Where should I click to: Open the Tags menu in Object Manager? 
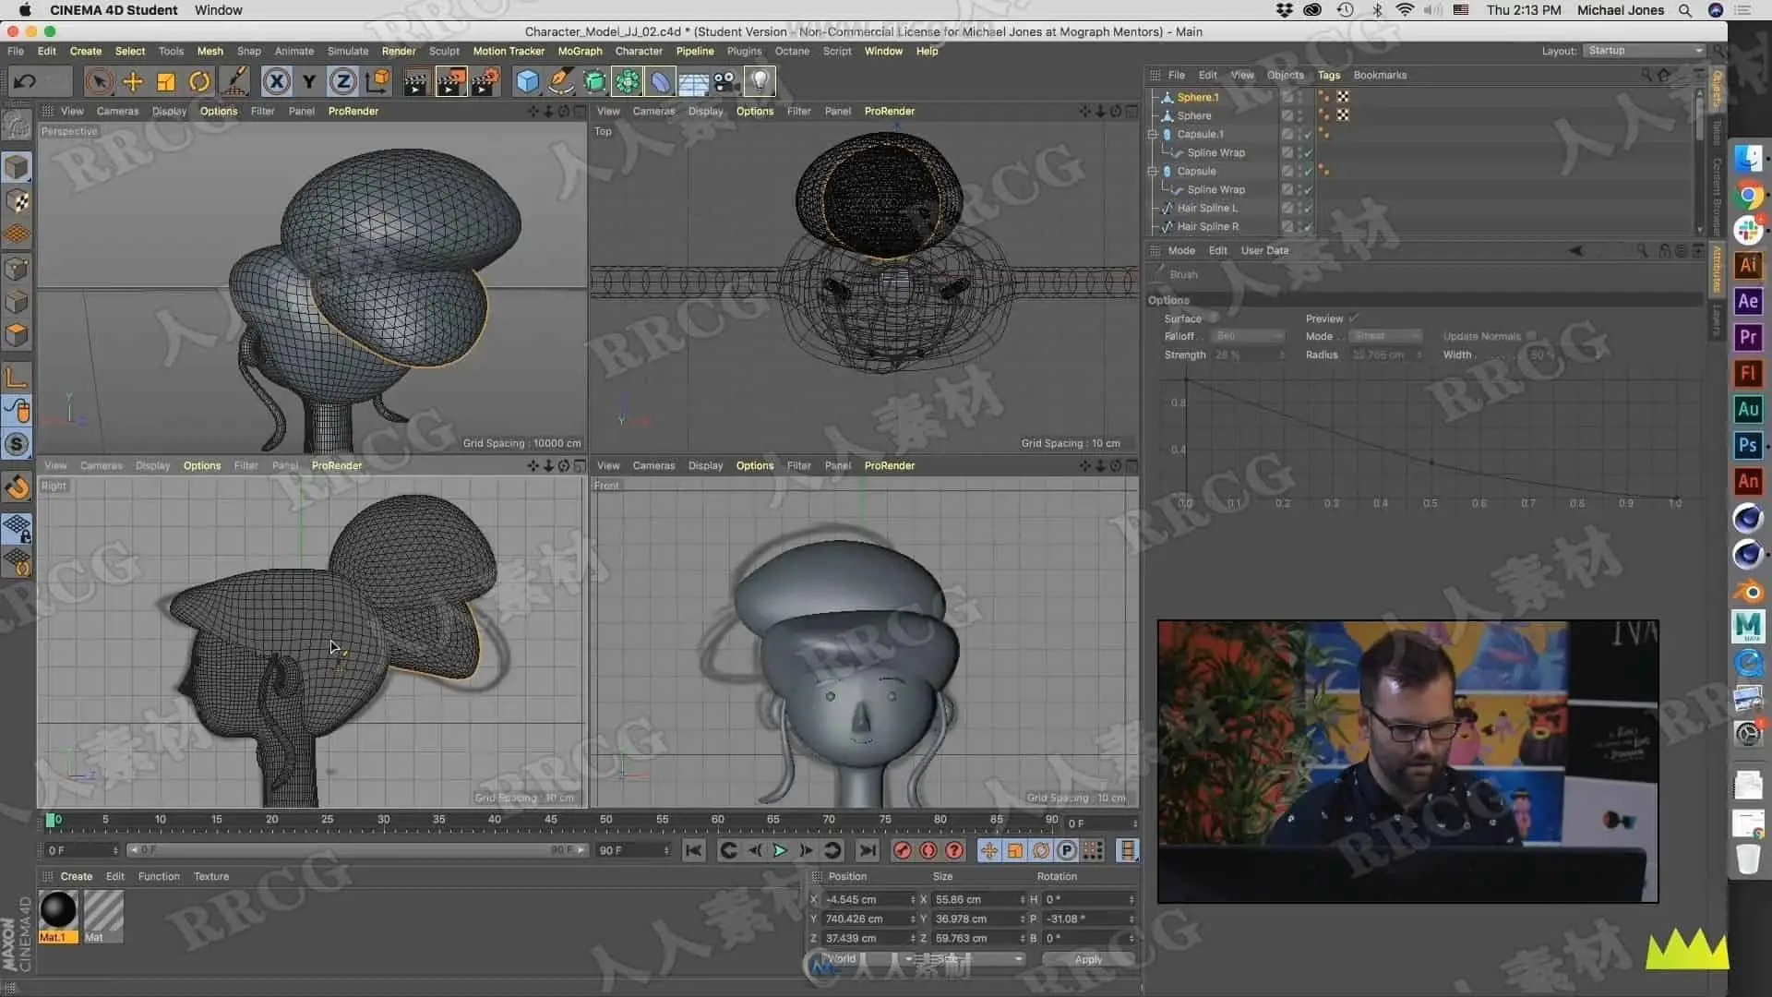click(1328, 76)
